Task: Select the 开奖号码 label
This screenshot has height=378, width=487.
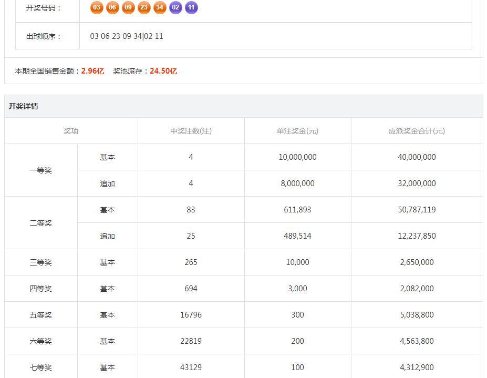Action: tap(44, 8)
